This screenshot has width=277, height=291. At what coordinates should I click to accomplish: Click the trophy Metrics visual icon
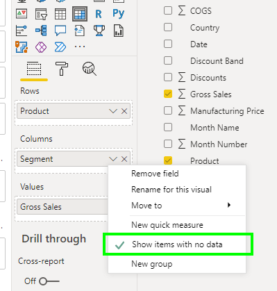tap(99, 31)
